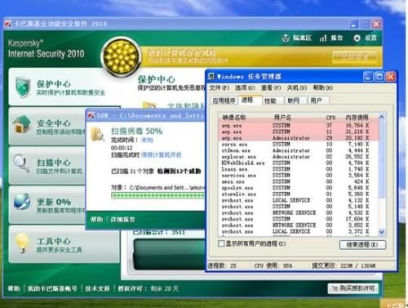
Task: Click 帮助 link in the scan window footer
Action: pos(97,219)
